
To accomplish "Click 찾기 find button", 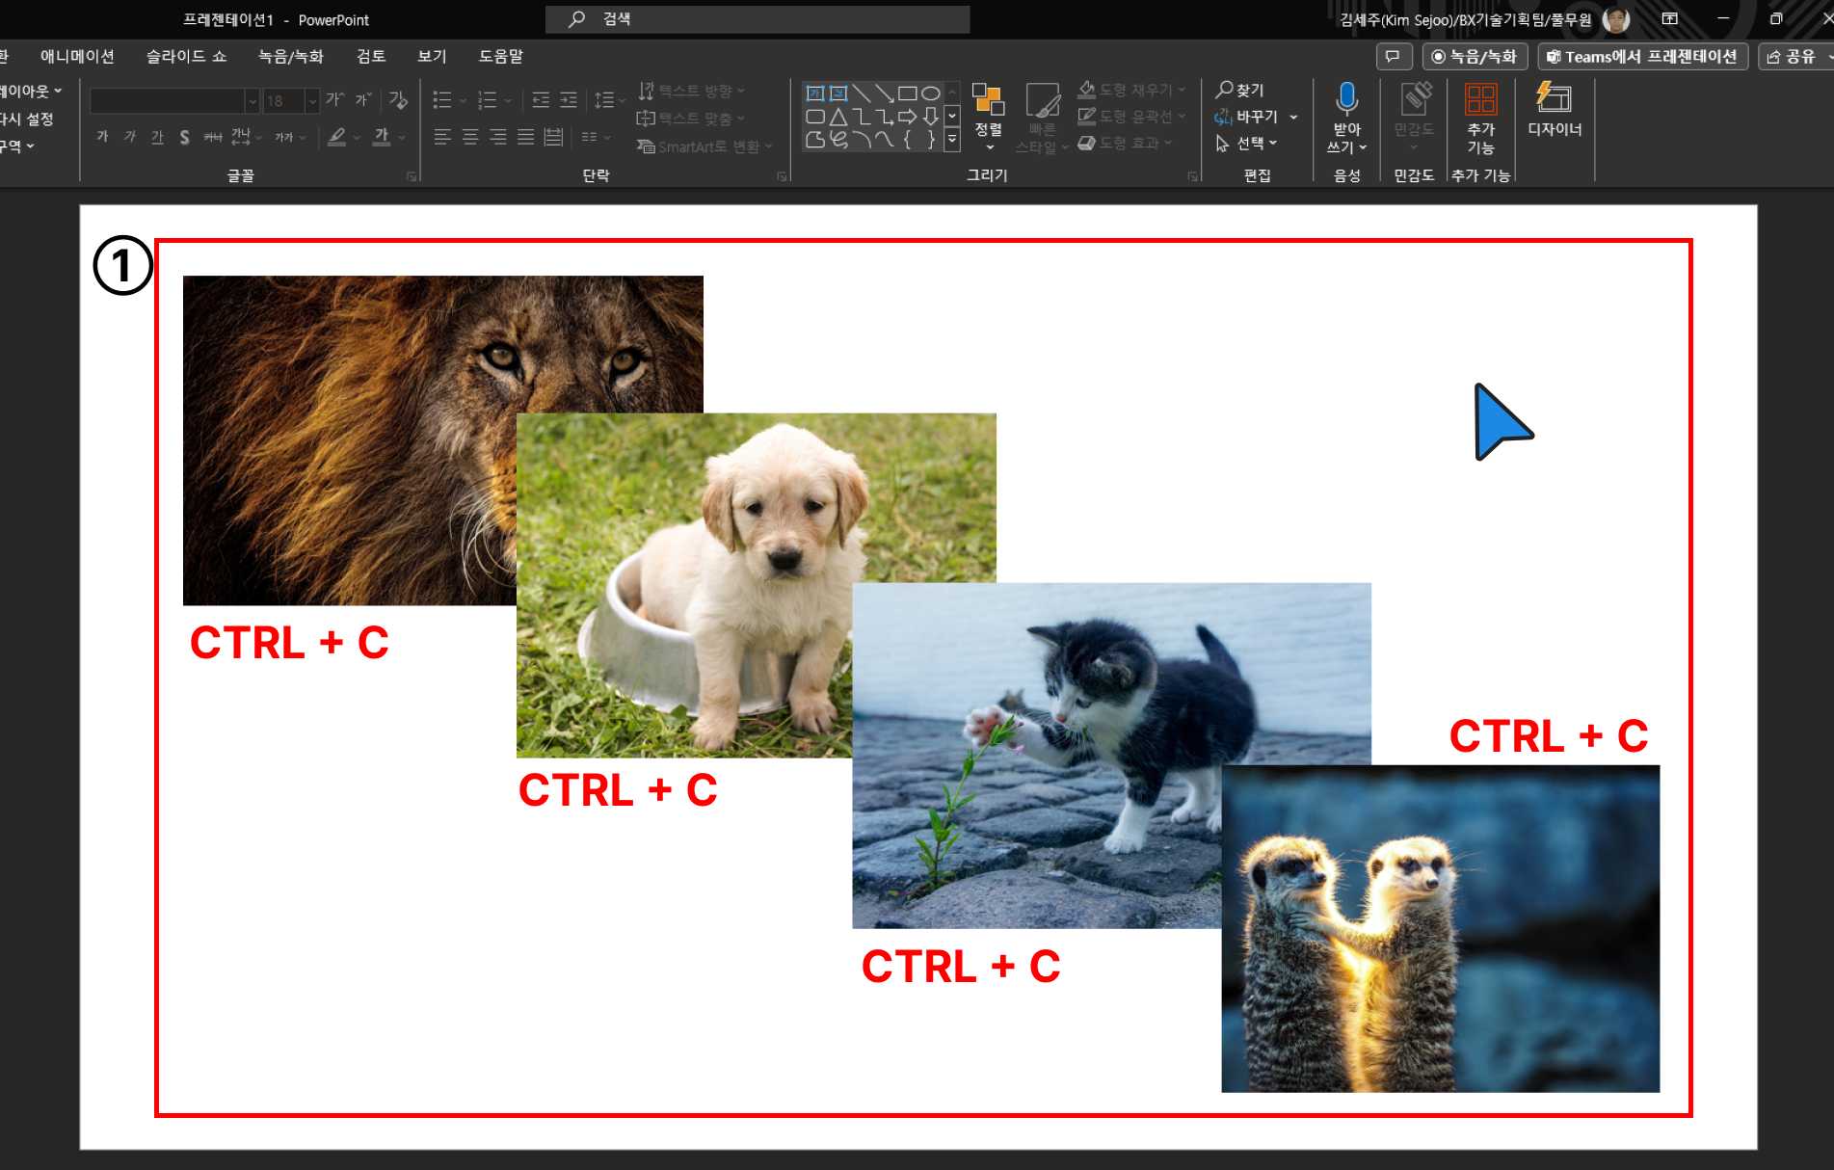I will pos(1240,90).
